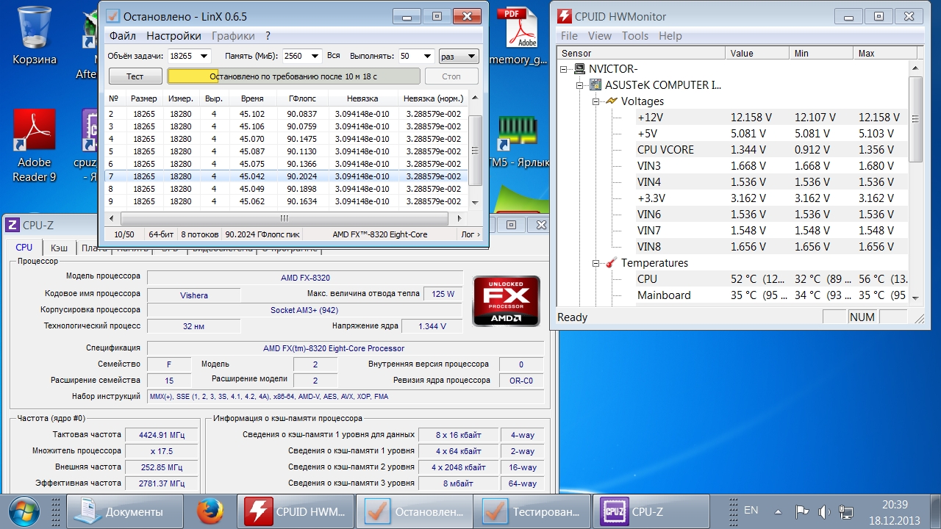
Task: Open the memory PDF file on desktop
Action: coord(518,37)
